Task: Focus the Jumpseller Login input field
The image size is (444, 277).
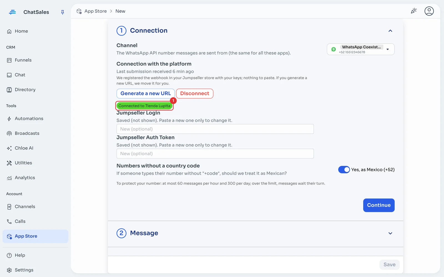Action: coord(215,129)
